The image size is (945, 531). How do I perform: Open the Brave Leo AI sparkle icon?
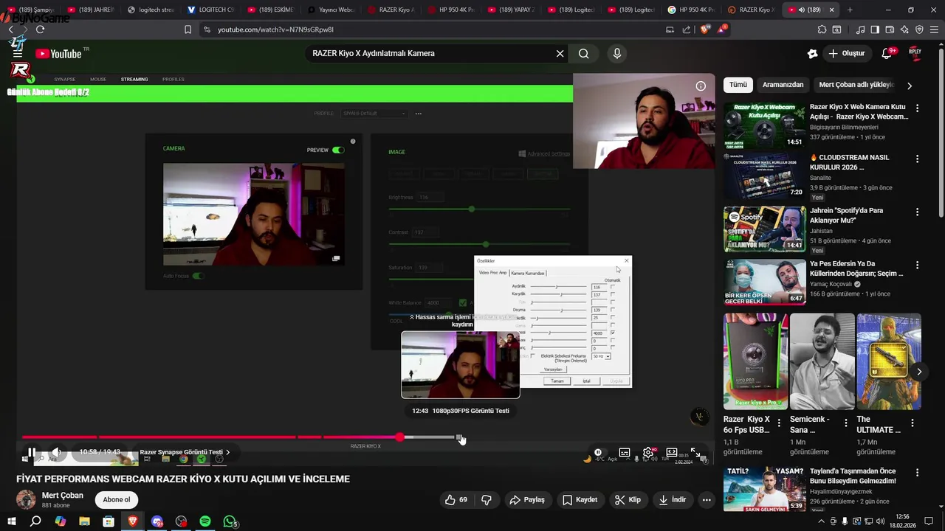[x=904, y=29]
